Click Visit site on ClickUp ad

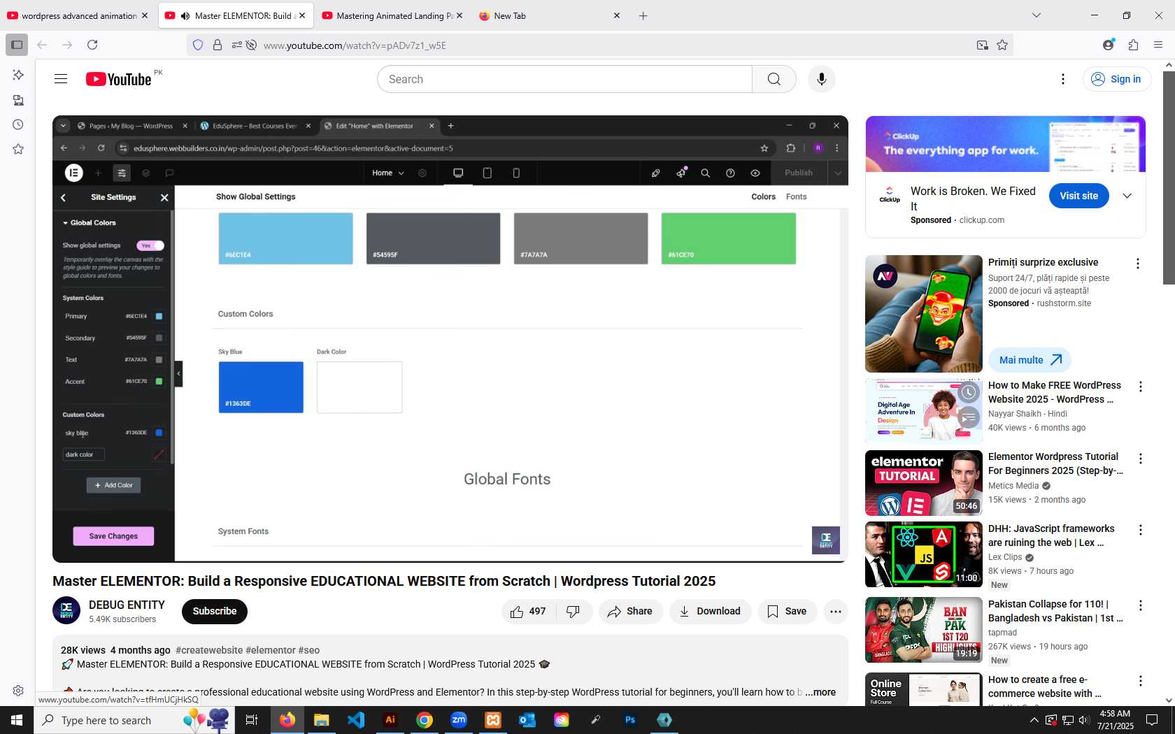tap(1078, 196)
